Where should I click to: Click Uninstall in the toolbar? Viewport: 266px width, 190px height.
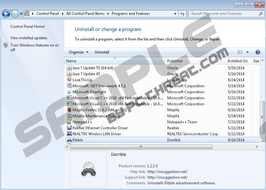pos(102,52)
